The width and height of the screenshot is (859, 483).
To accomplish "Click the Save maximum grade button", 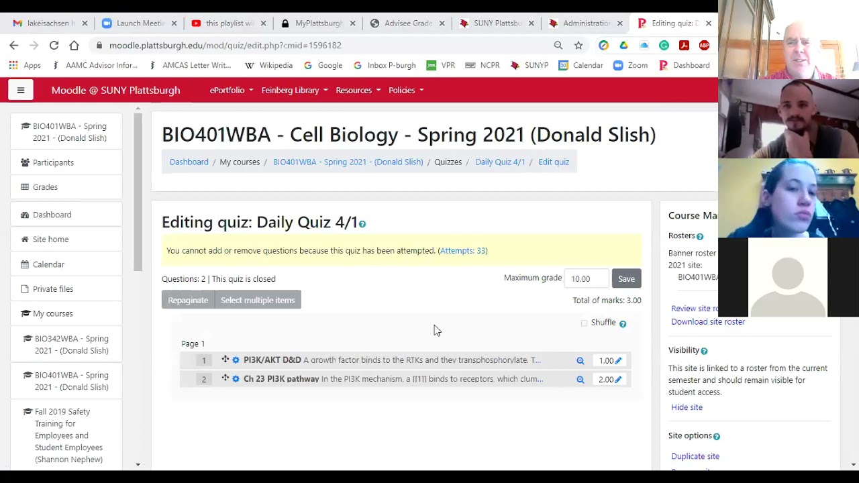I will coord(626,278).
